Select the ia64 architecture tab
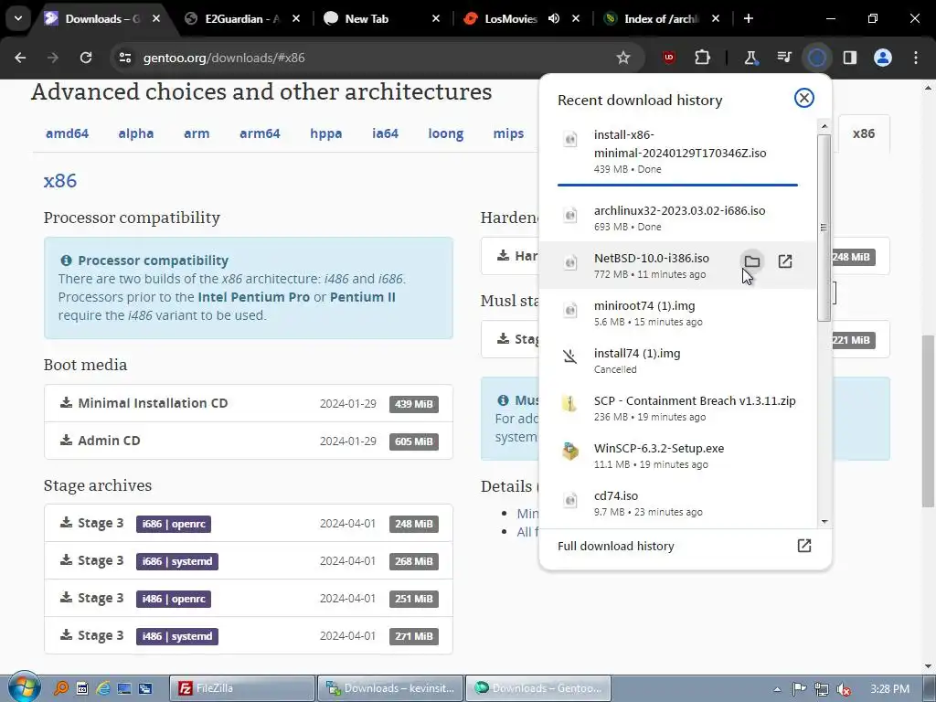Image resolution: width=936 pixels, height=702 pixels. (x=385, y=133)
